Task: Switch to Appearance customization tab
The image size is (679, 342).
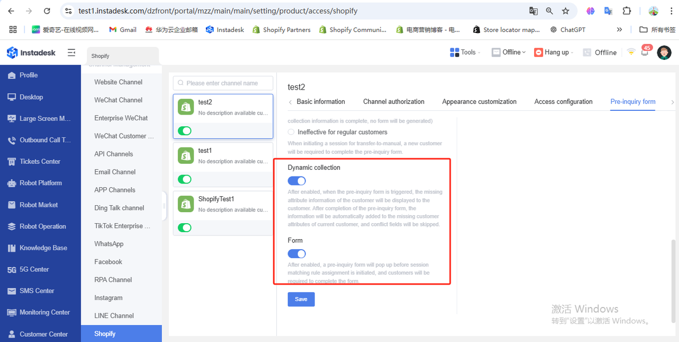Action: click(479, 102)
